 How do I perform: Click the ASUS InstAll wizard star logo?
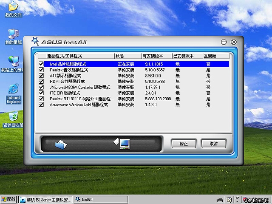coord(35,41)
